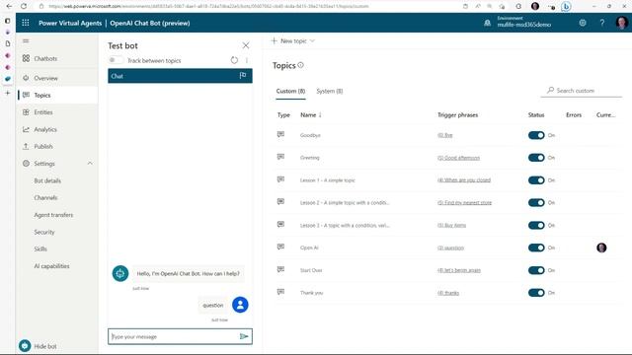Close the Test bot panel
The height and width of the screenshot is (355, 632).
coord(246,45)
